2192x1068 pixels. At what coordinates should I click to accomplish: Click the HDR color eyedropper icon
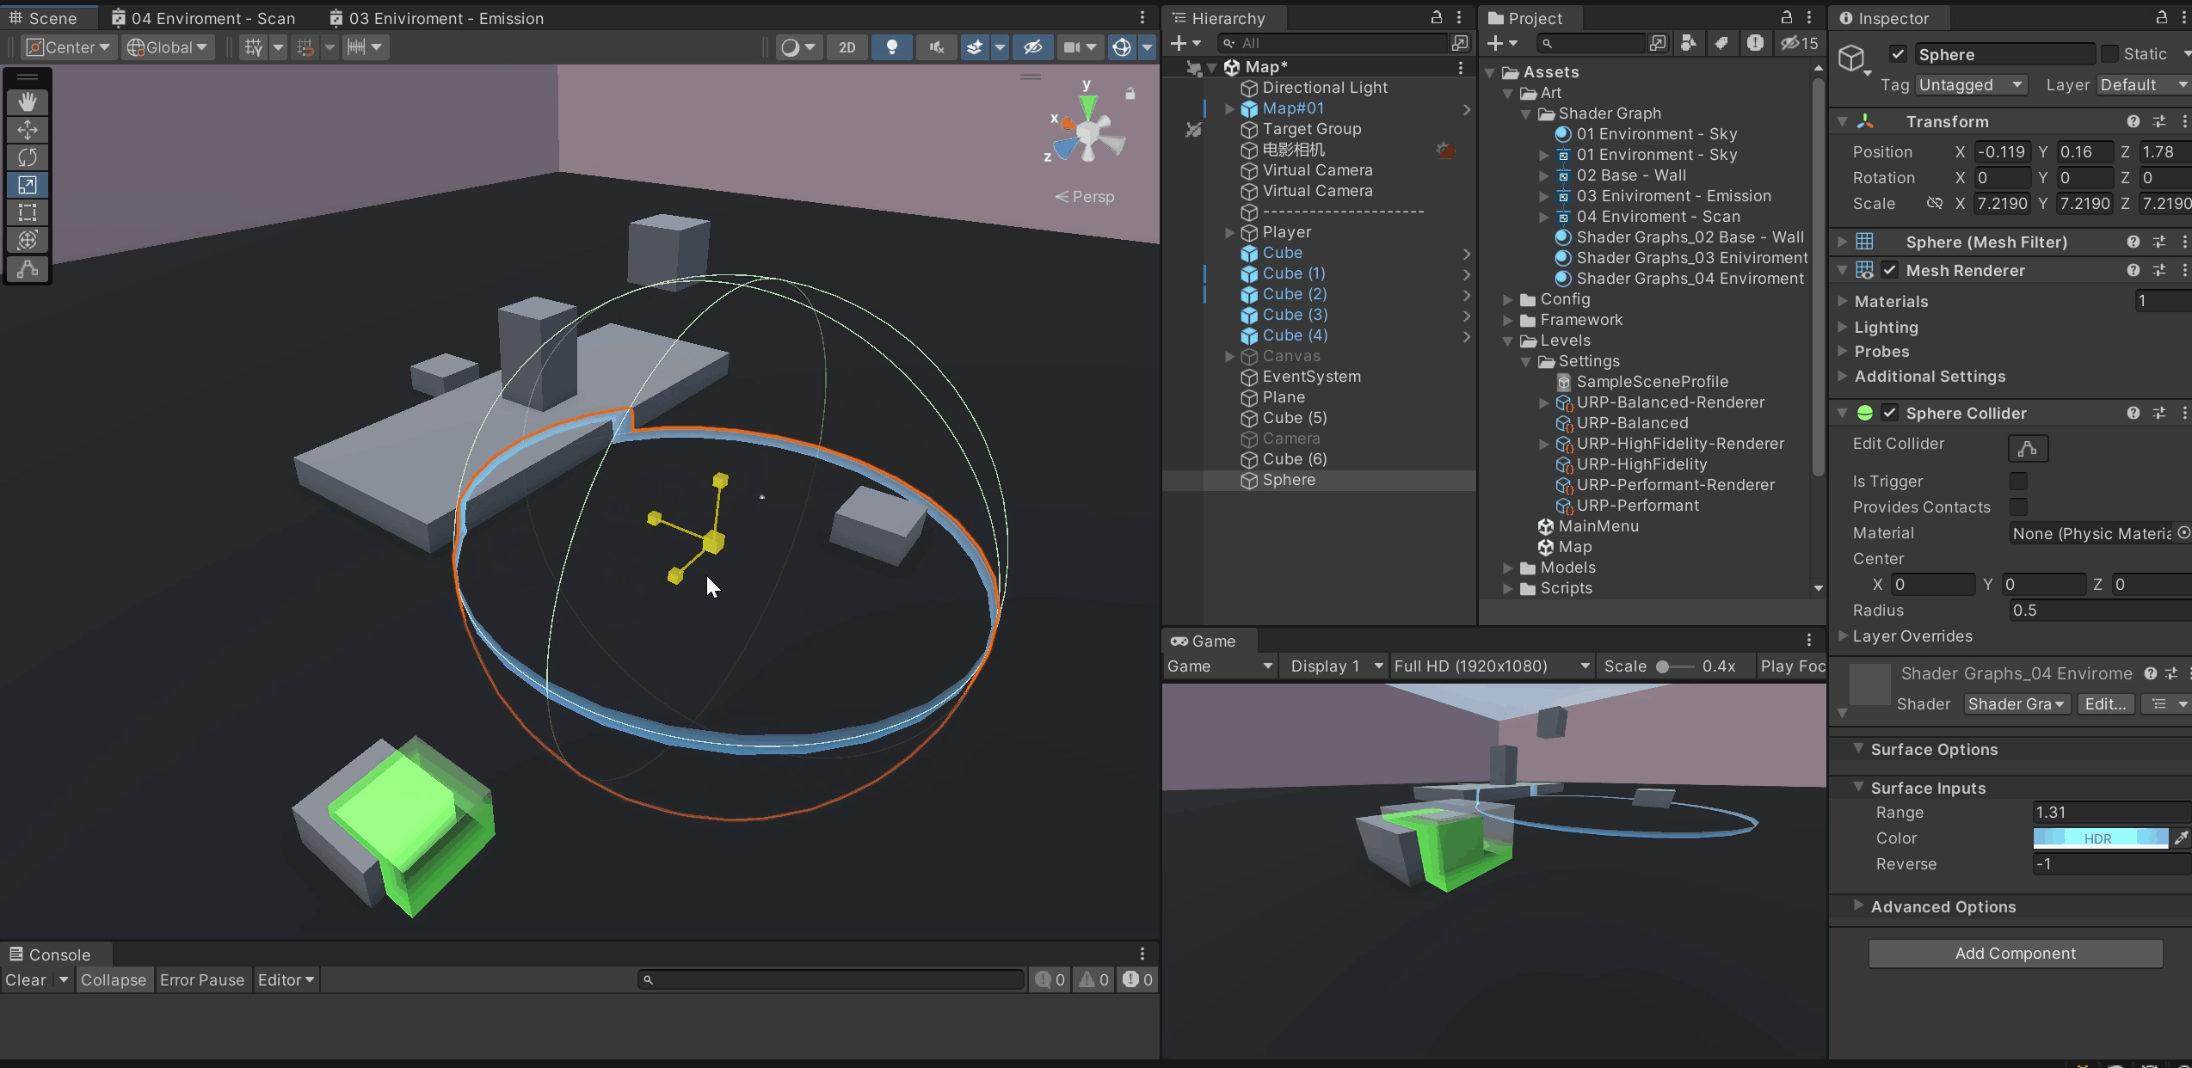coord(2180,838)
